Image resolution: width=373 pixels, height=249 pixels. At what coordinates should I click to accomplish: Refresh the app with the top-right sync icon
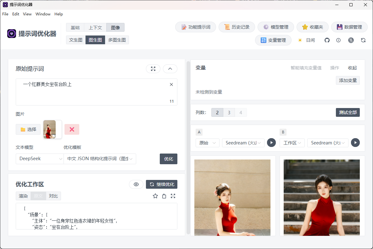(x=363, y=40)
